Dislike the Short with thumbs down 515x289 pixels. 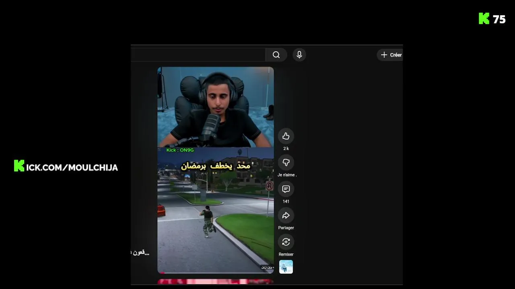pyautogui.click(x=286, y=163)
